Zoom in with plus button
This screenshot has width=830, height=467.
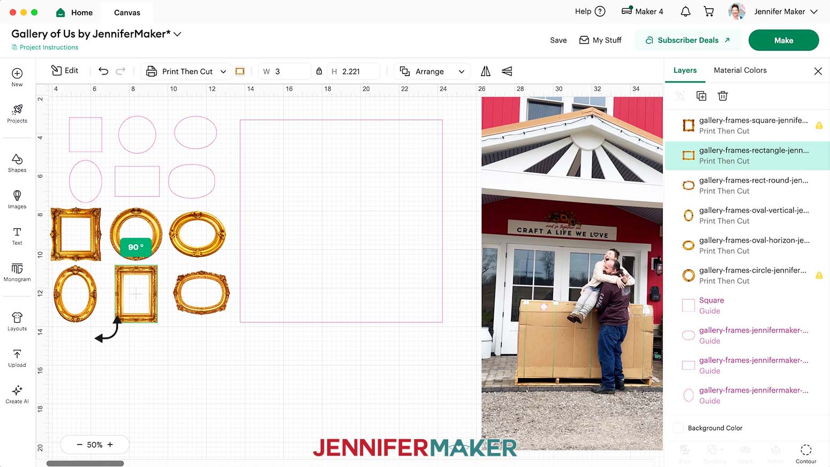point(110,445)
